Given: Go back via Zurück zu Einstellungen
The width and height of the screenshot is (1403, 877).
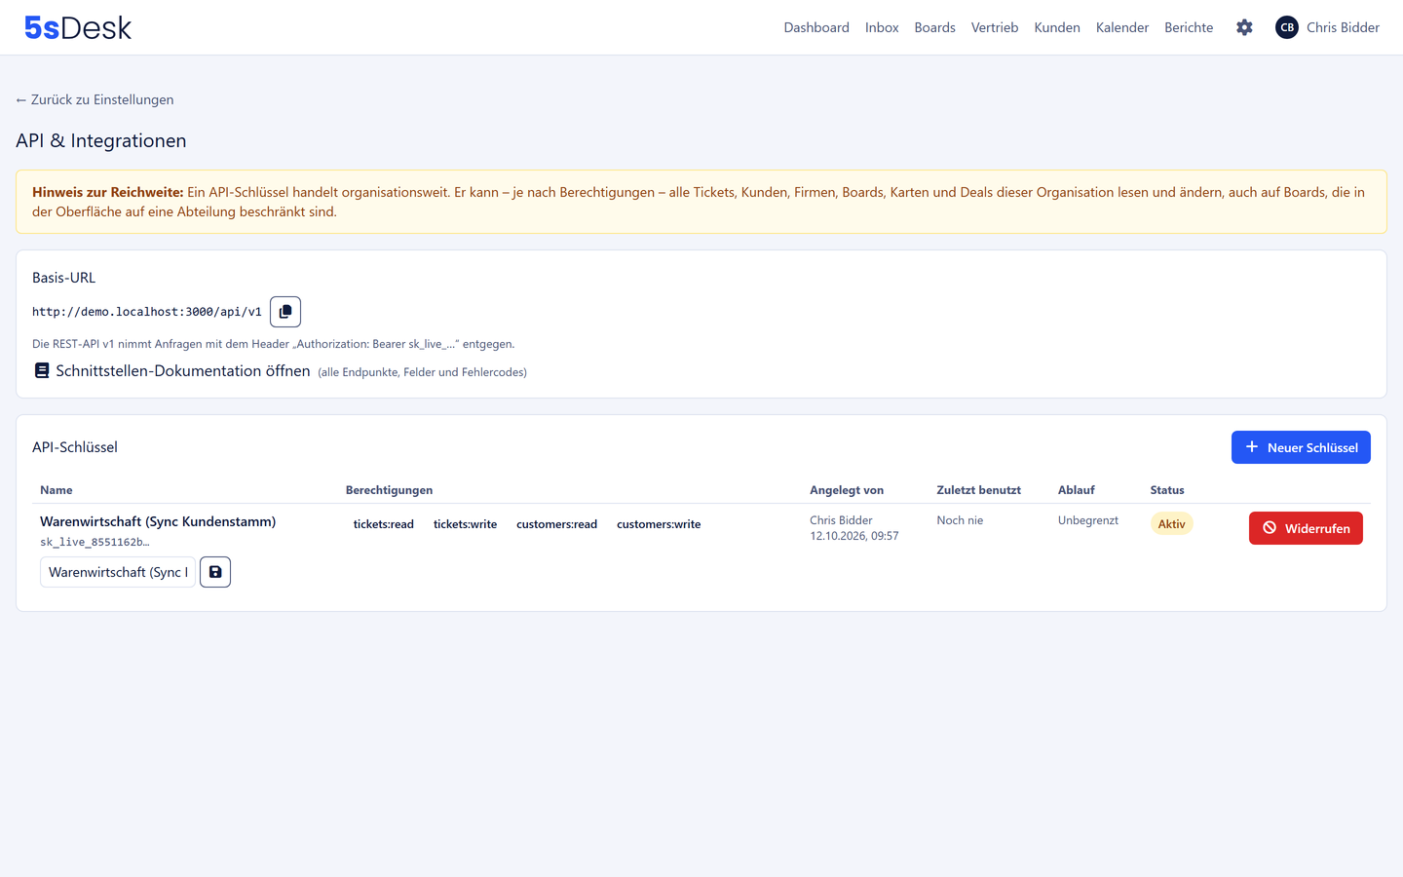Looking at the screenshot, I should pos(95,99).
